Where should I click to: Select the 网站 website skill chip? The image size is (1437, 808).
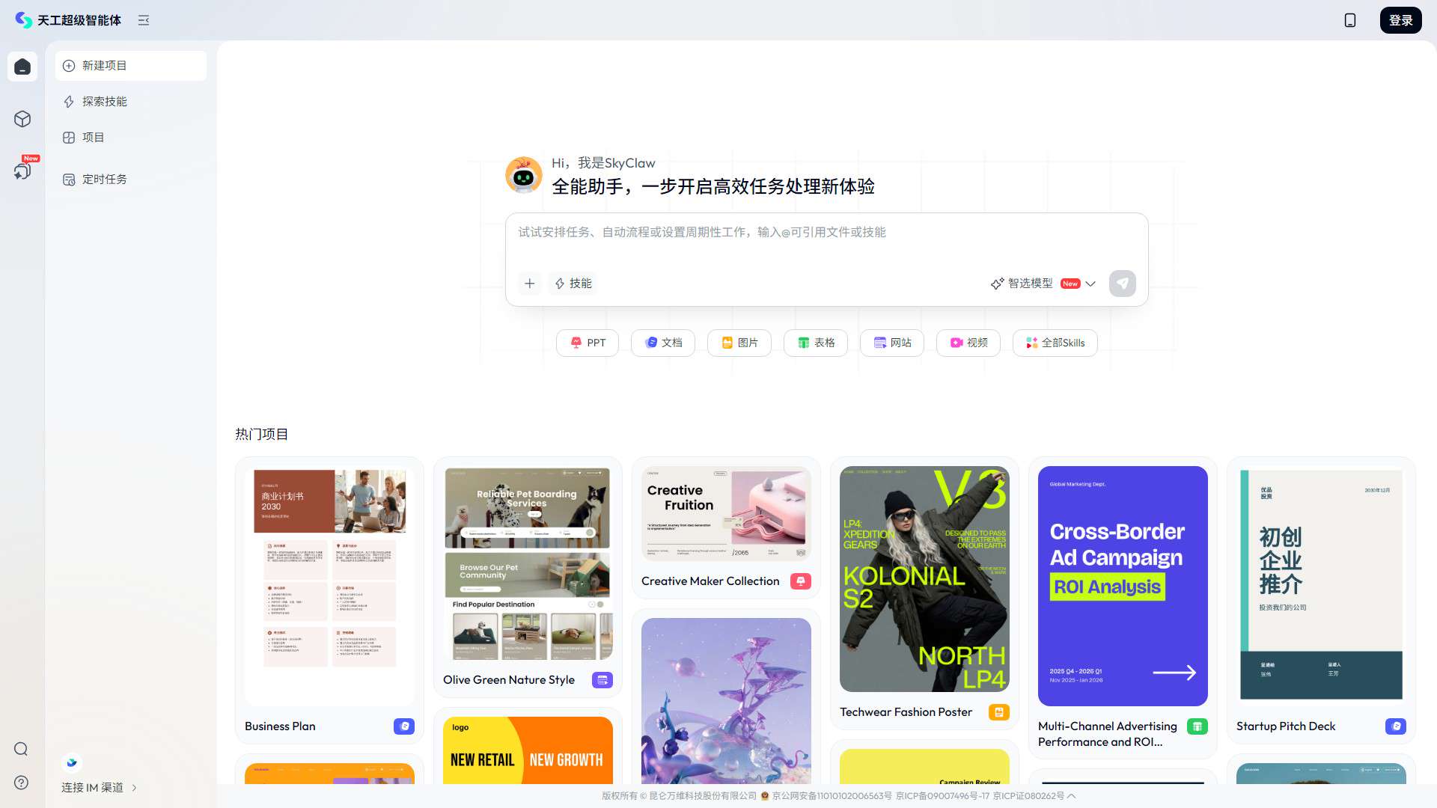pyautogui.click(x=892, y=343)
